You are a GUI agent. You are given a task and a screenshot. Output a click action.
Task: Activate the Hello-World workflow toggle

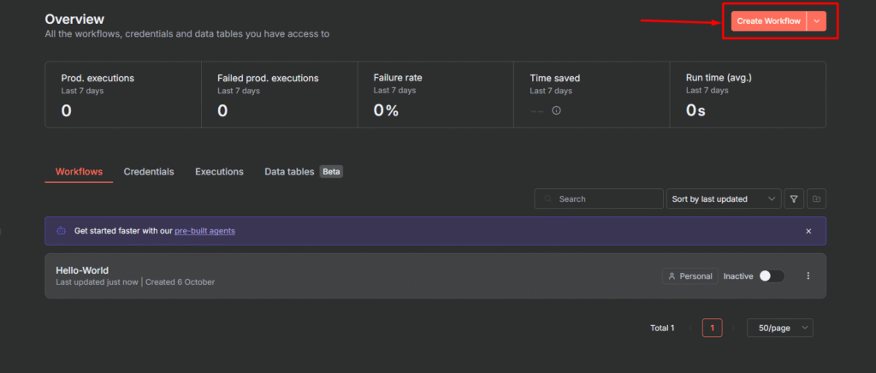(x=771, y=276)
